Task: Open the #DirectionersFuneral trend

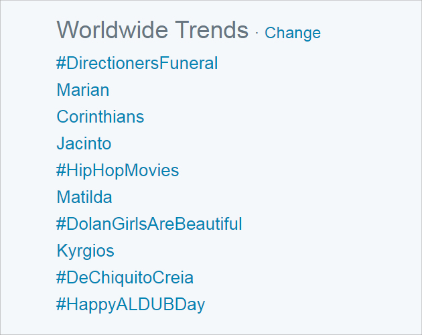Action: [x=137, y=64]
